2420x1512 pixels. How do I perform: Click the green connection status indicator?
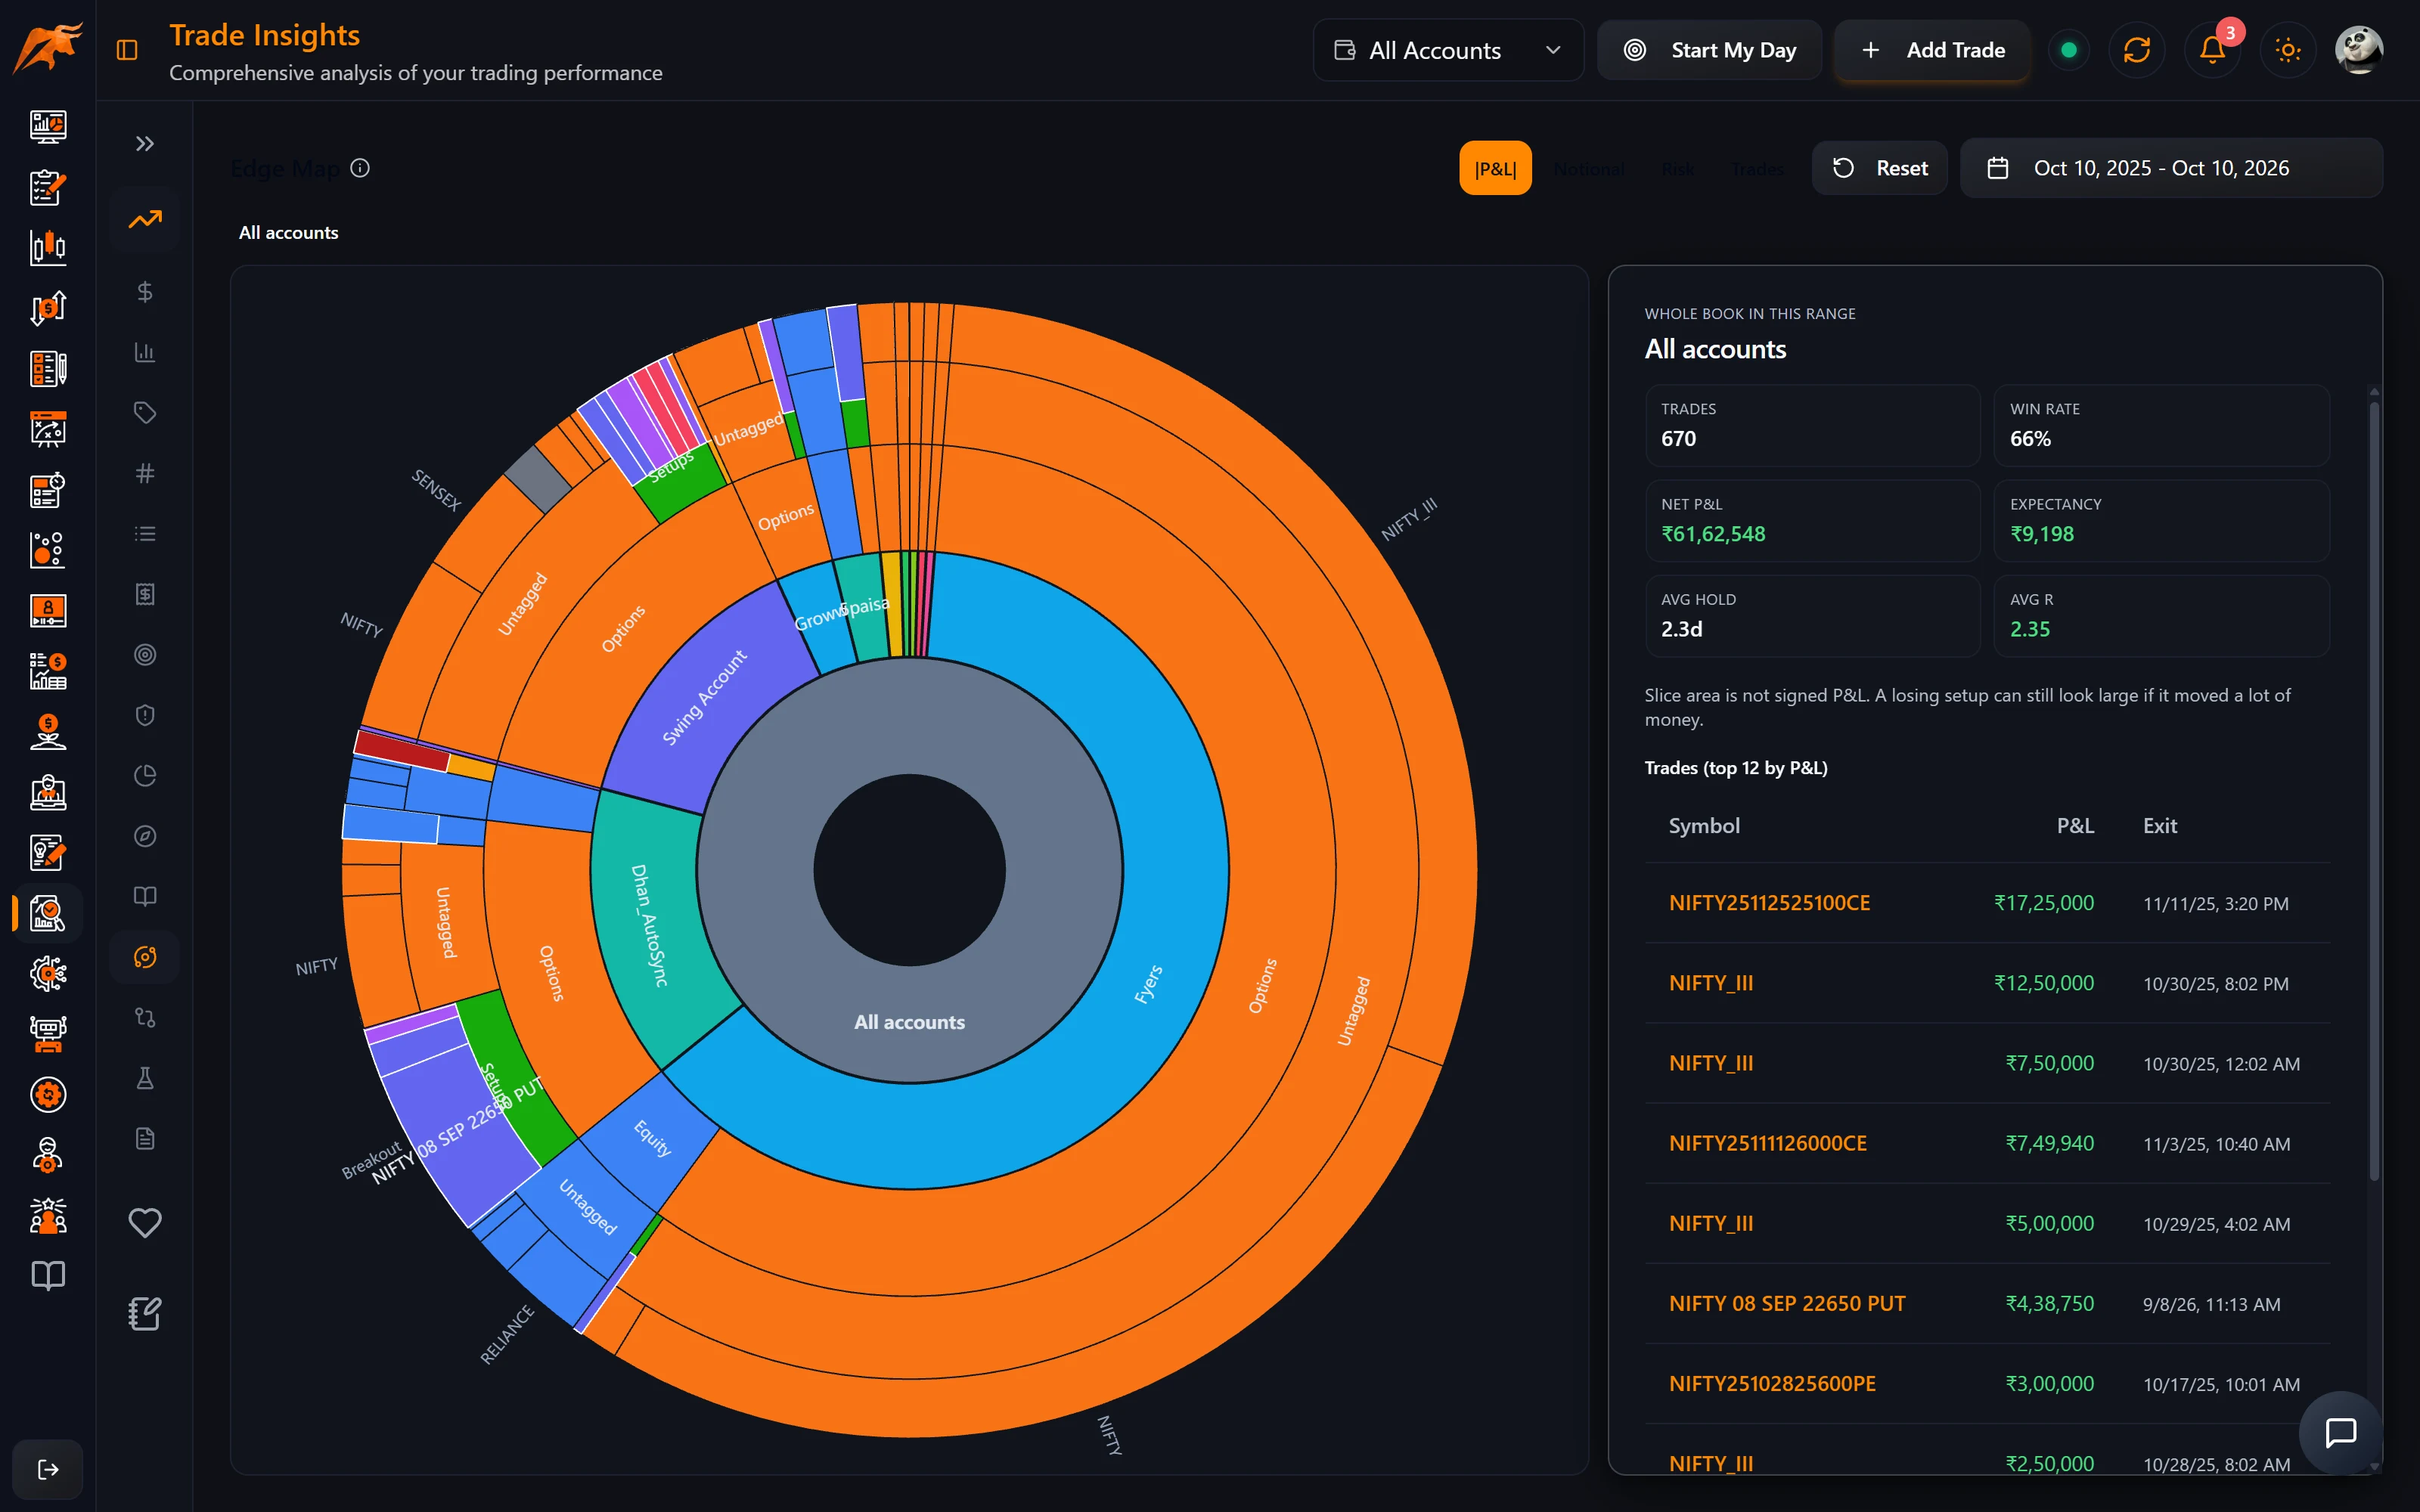pos(2069,49)
